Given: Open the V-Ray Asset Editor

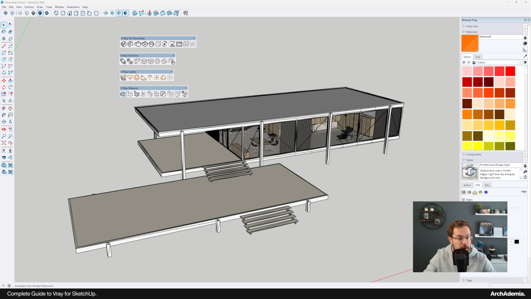Looking at the screenshot, I should click(x=124, y=44).
